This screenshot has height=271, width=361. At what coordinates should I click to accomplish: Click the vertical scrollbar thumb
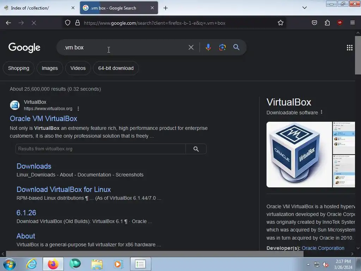358,55
